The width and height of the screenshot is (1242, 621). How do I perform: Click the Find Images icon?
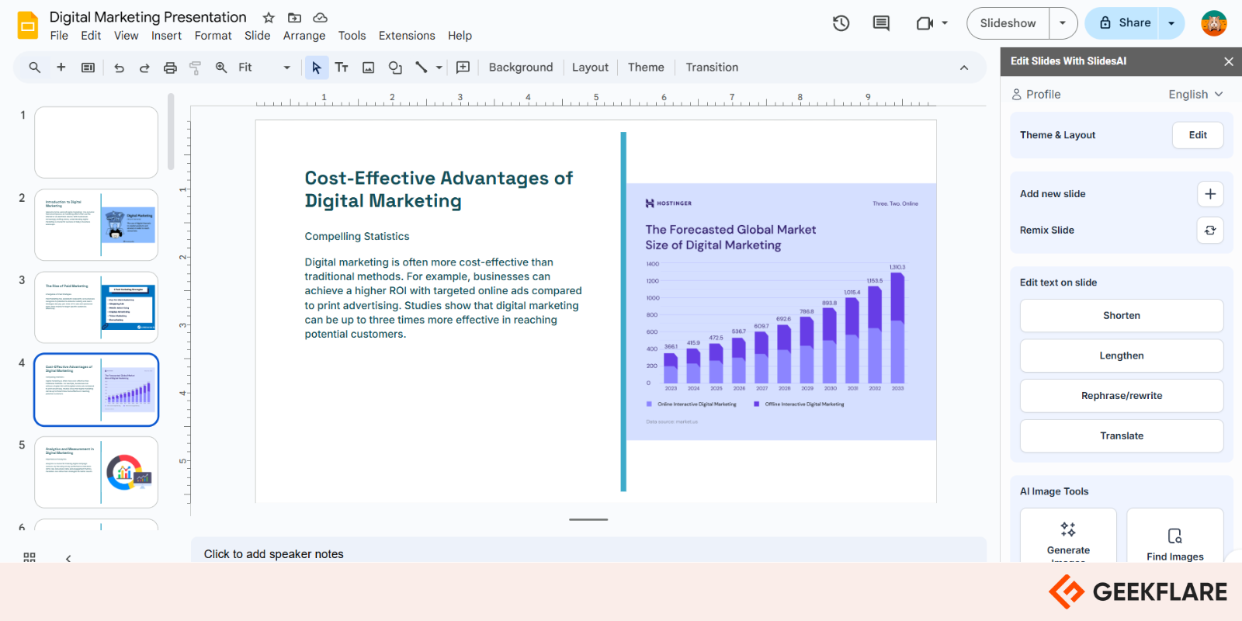tap(1175, 536)
